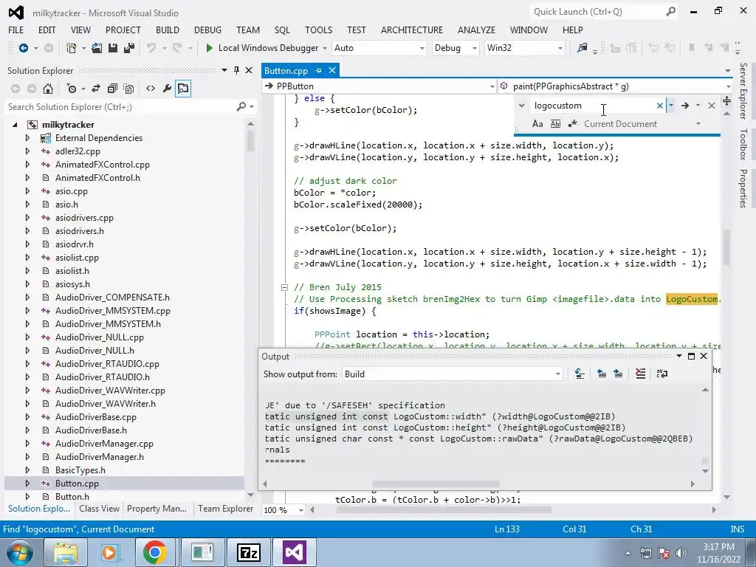Viewport: 756px width, 567px height.
Task: Click the Search Solution Explorer field
Action: click(x=120, y=106)
